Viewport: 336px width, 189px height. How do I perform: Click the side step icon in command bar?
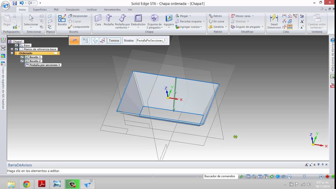103,41
